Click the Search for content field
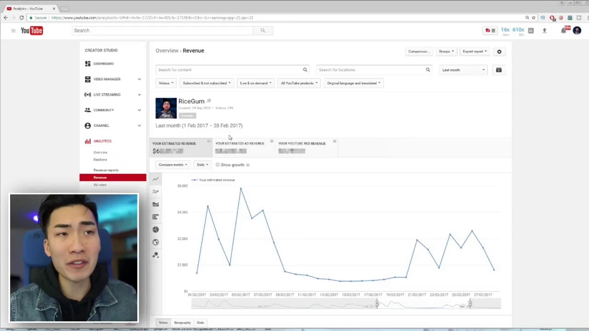Screen dimensions: 589x331 coord(232,70)
